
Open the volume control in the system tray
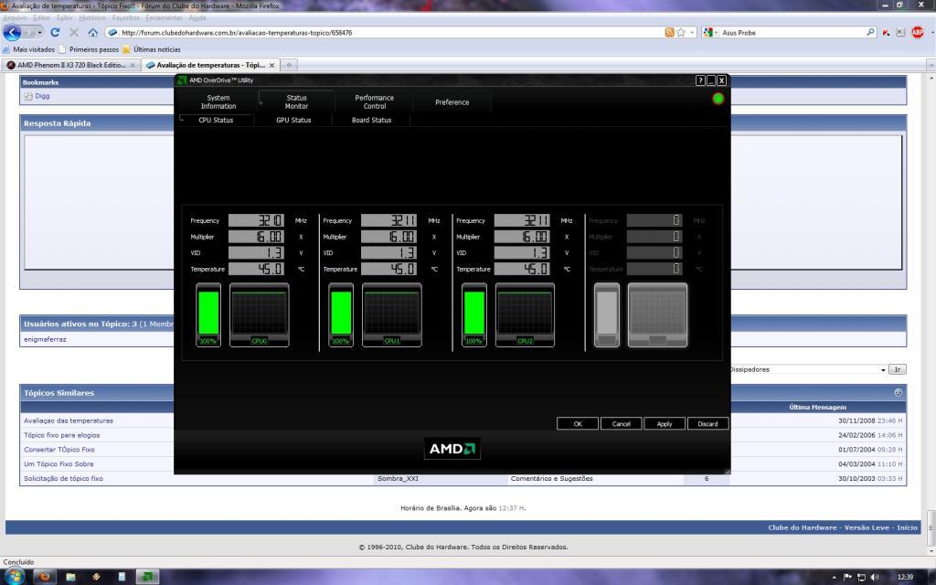click(875, 578)
